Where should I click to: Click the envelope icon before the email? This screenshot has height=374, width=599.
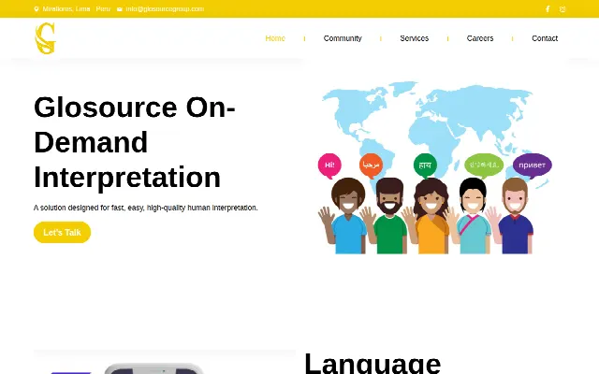click(120, 9)
